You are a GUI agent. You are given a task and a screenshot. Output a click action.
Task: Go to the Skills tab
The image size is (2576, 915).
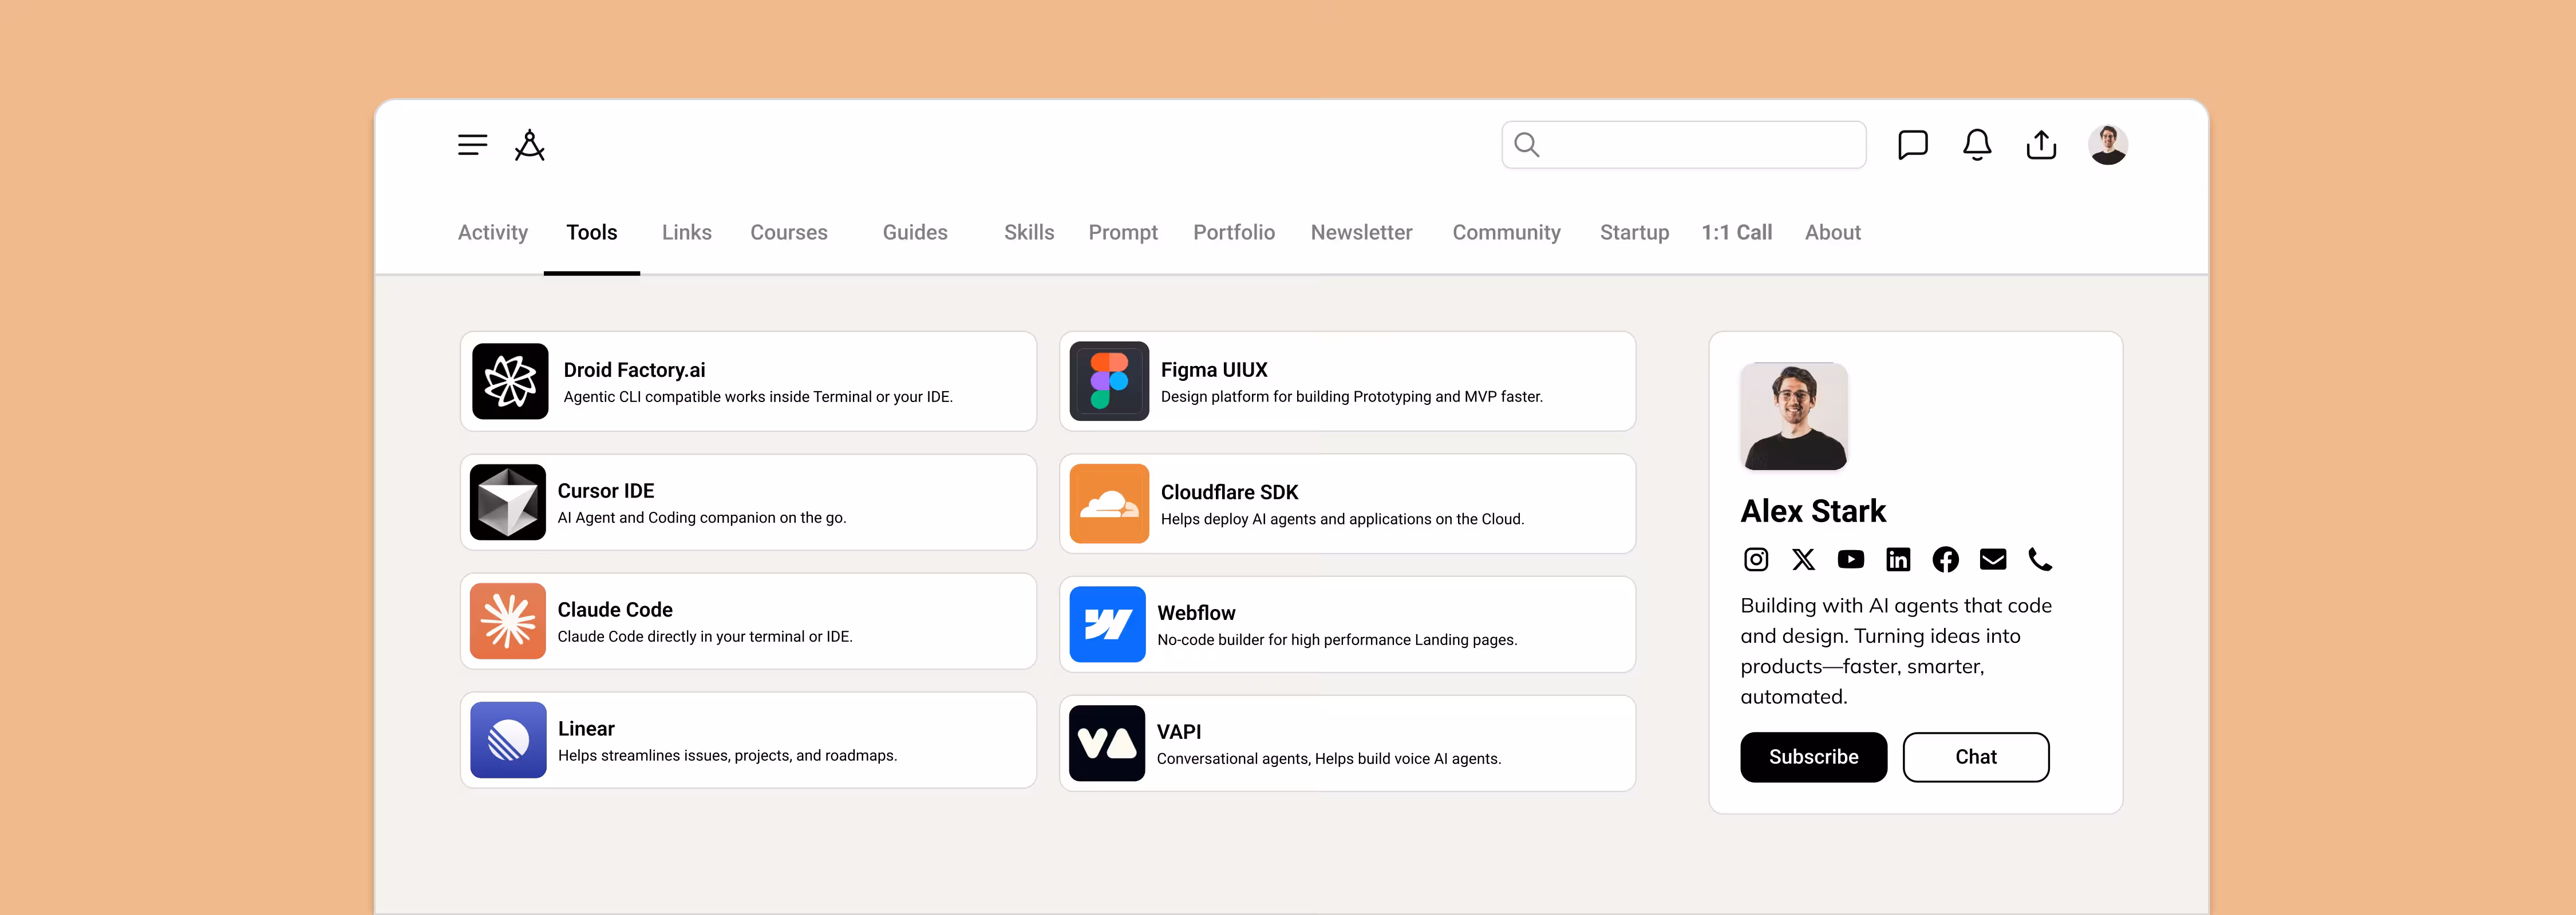1029,233
